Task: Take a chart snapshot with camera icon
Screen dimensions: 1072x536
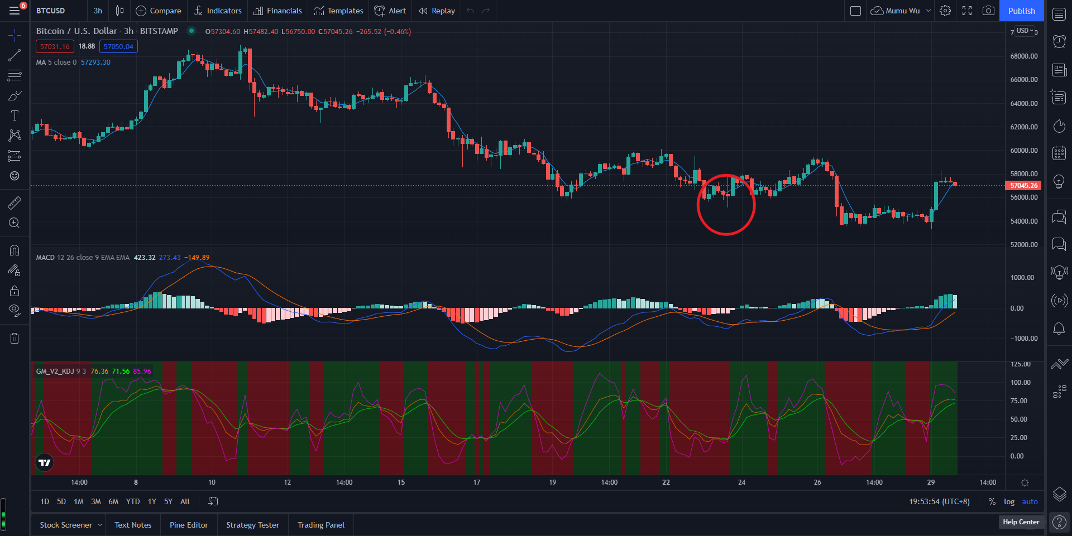Action: tap(988, 11)
